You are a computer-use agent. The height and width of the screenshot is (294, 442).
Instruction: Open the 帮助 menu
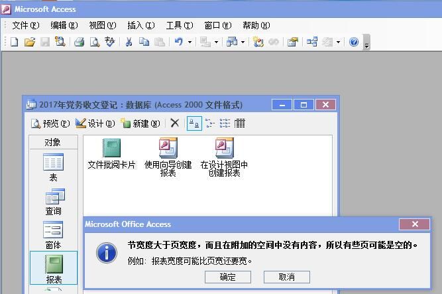tap(256, 25)
